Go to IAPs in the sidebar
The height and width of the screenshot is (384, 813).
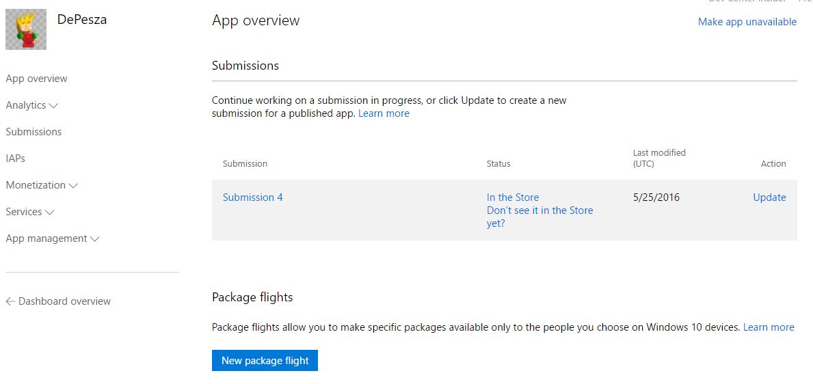pyautogui.click(x=16, y=159)
